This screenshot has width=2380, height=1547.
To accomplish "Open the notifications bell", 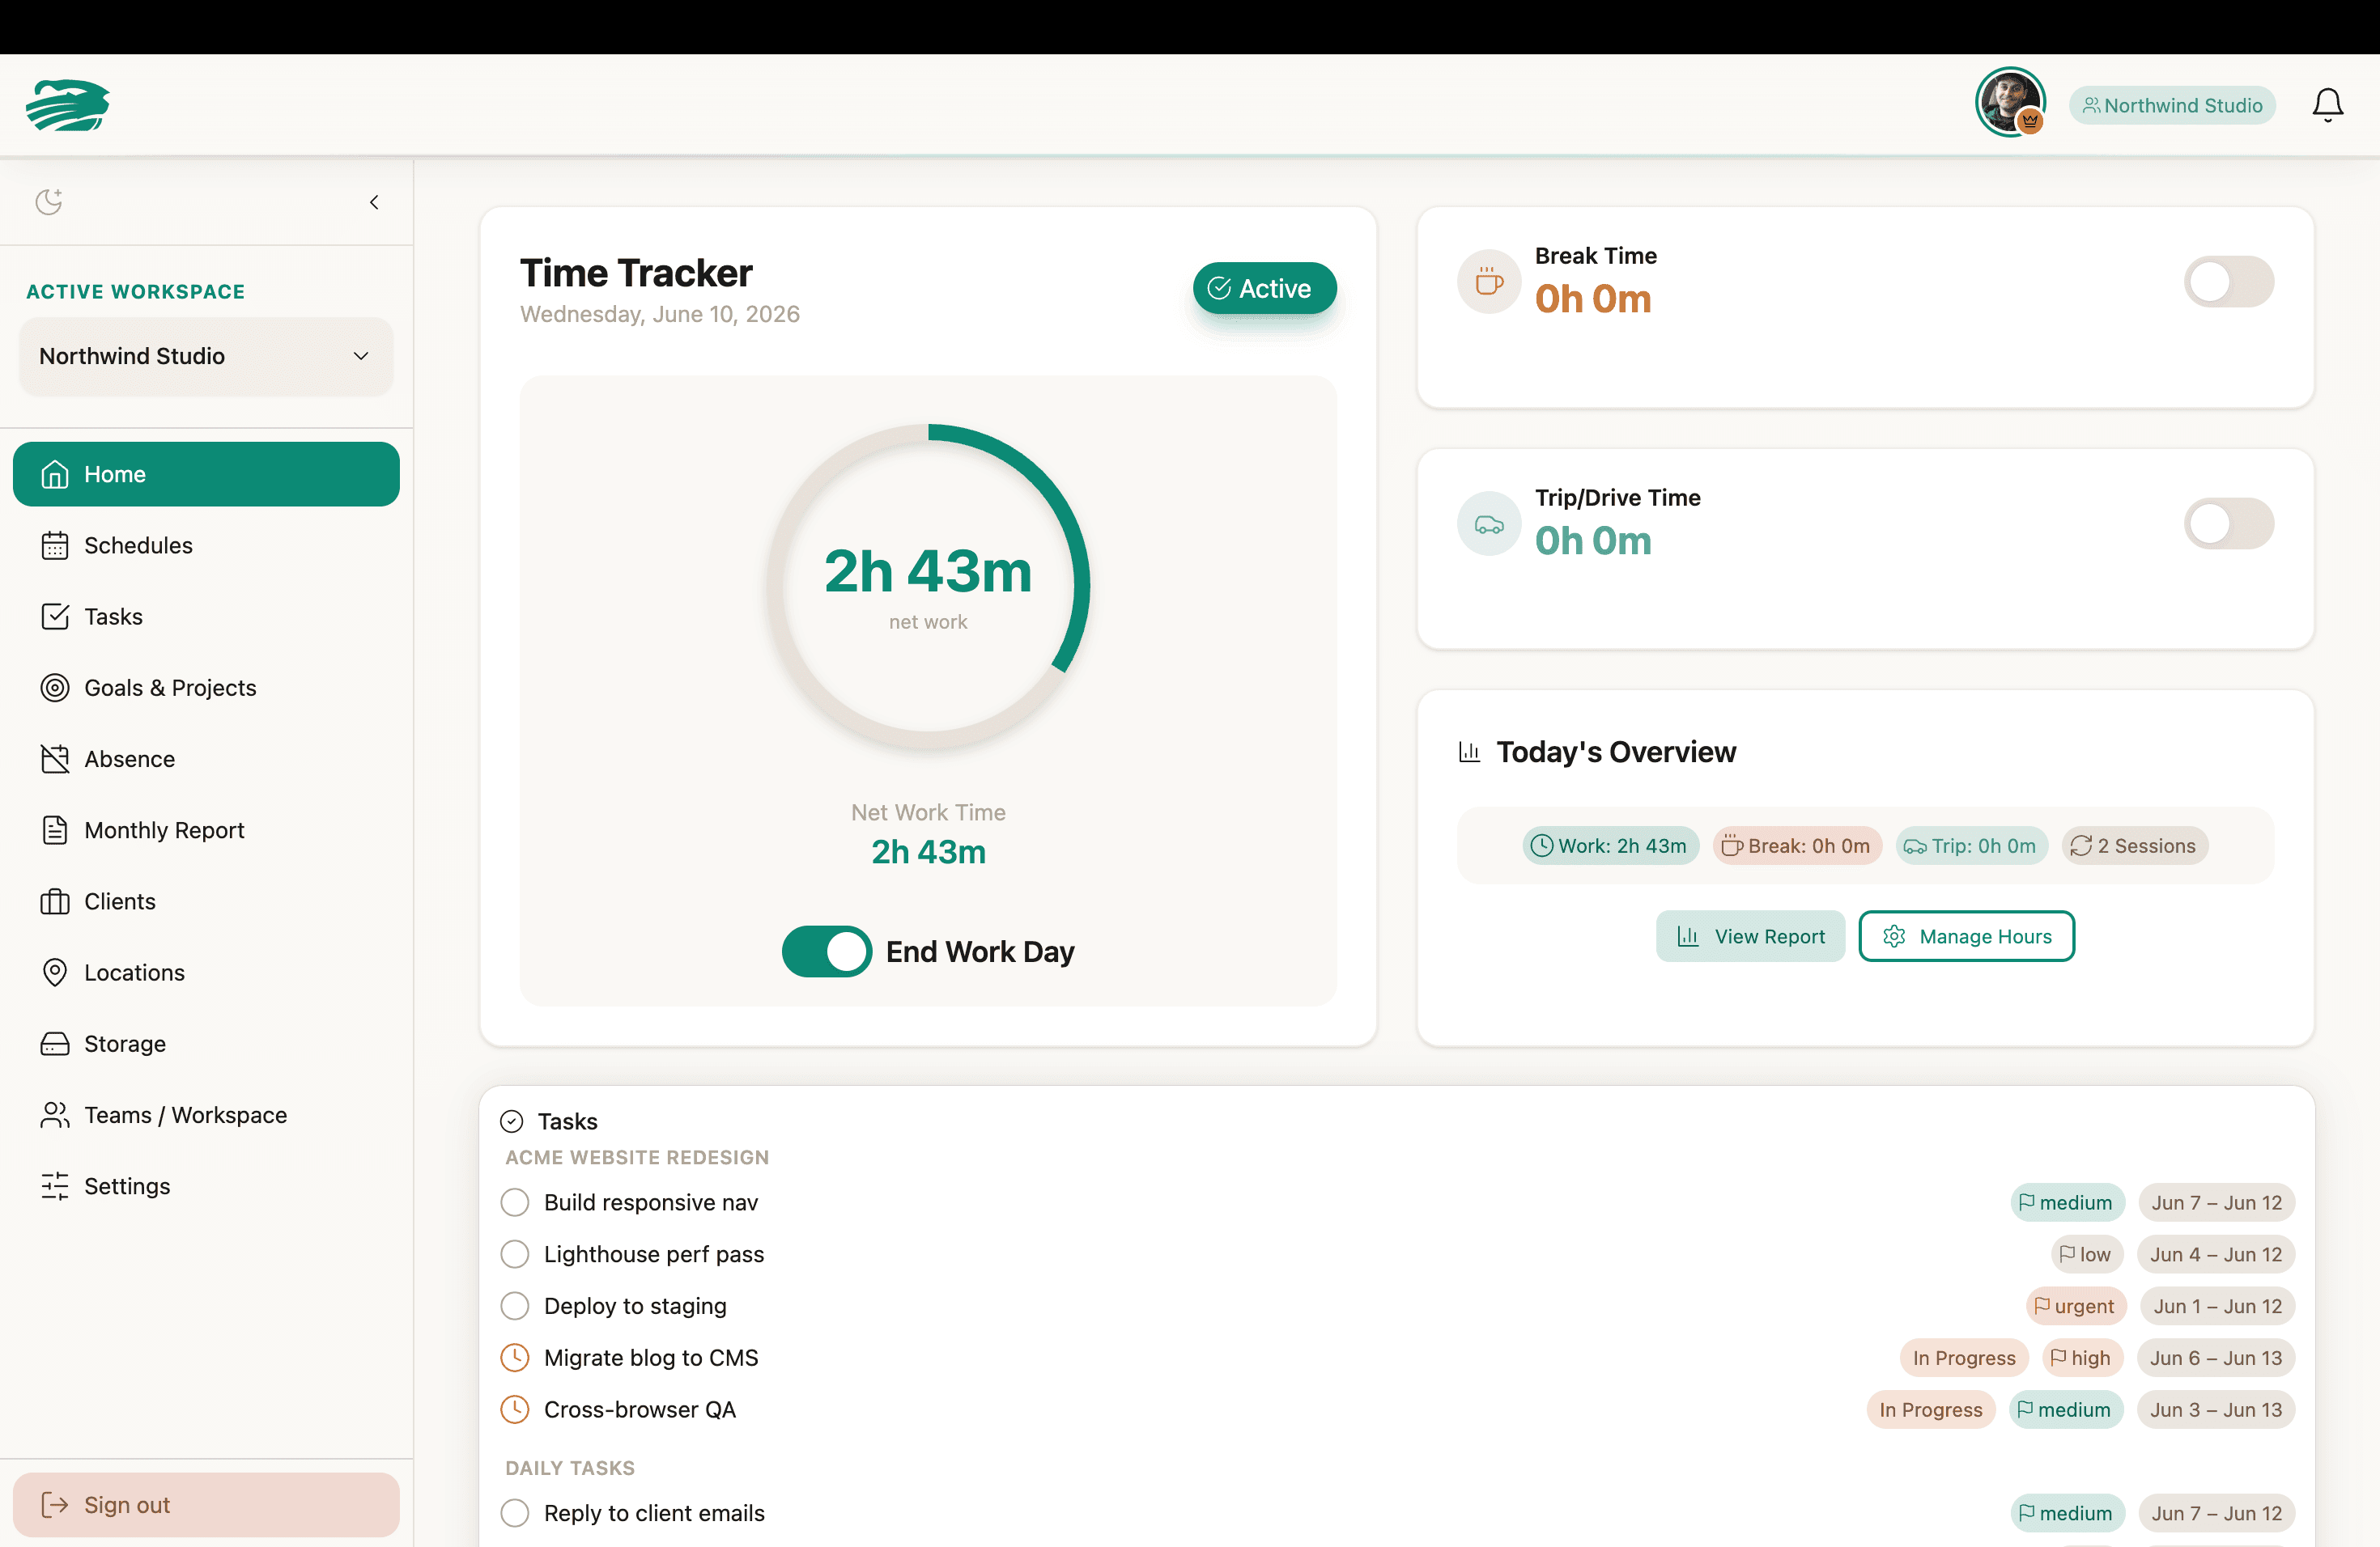I will tap(2327, 105).
